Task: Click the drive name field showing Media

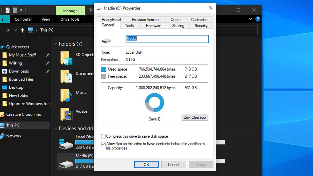Action: pyautogui.click(x=167, y=39)
